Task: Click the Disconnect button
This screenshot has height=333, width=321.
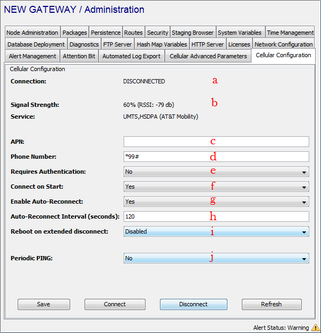Action: (193, 304)
